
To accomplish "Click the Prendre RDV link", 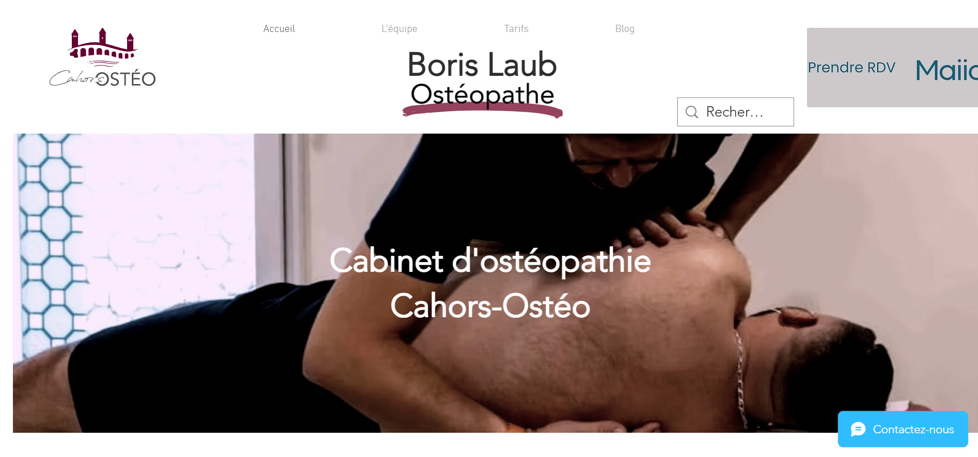I will pos(851,68).
